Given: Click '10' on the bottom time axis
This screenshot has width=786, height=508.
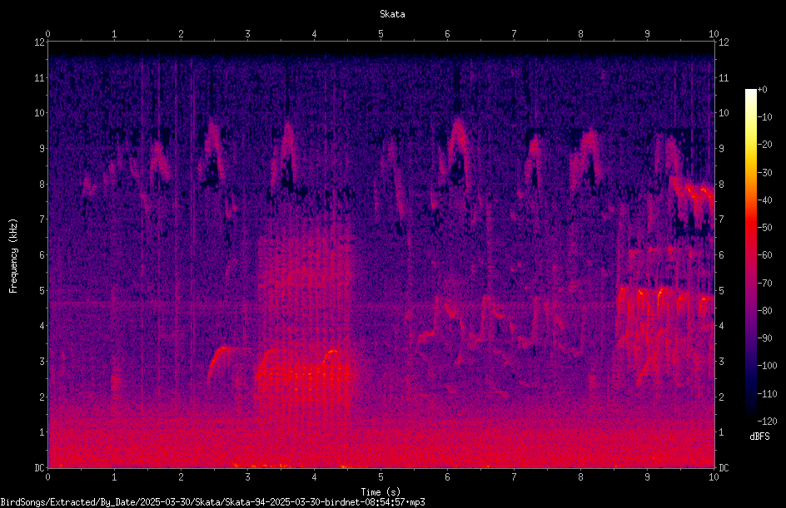Looking at the screenshot, I should [714, 477].
